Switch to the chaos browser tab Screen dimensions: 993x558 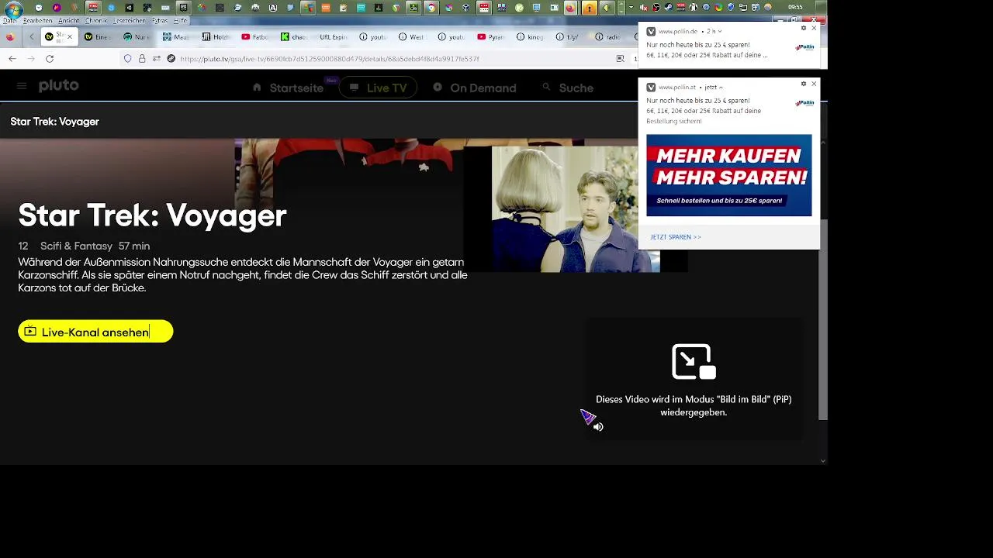tap(294, 36)
